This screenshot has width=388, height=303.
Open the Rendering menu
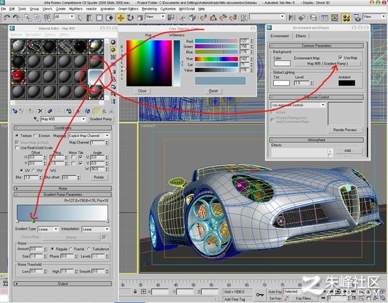[x=149, y=9]
